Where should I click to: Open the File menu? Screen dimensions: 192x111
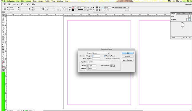coord(18,1)
